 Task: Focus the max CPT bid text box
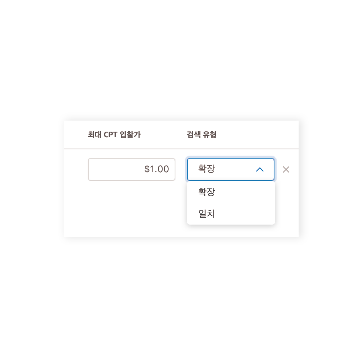pos(132,170)
